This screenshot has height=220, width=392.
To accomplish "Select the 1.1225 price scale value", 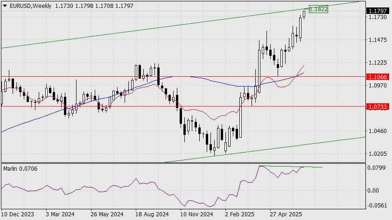I will click(x=378, y=62).
